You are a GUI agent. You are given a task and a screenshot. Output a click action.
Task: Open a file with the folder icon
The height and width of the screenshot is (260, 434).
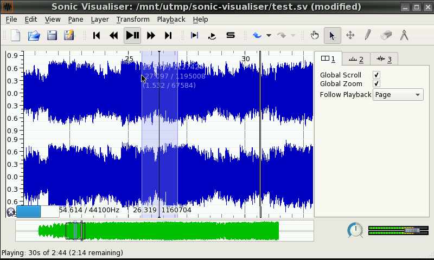pyautogui.click(x=34, y=36)
